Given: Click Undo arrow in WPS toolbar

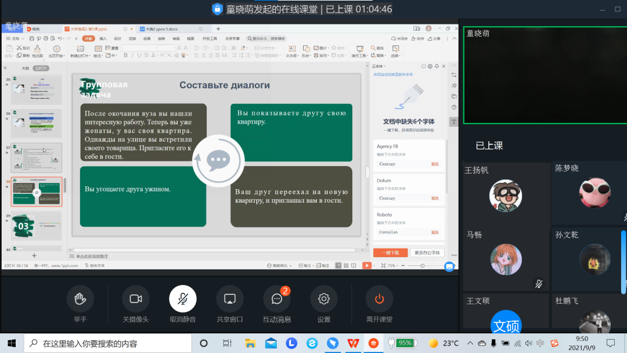Looking at the screenshot, I should 60,39.
